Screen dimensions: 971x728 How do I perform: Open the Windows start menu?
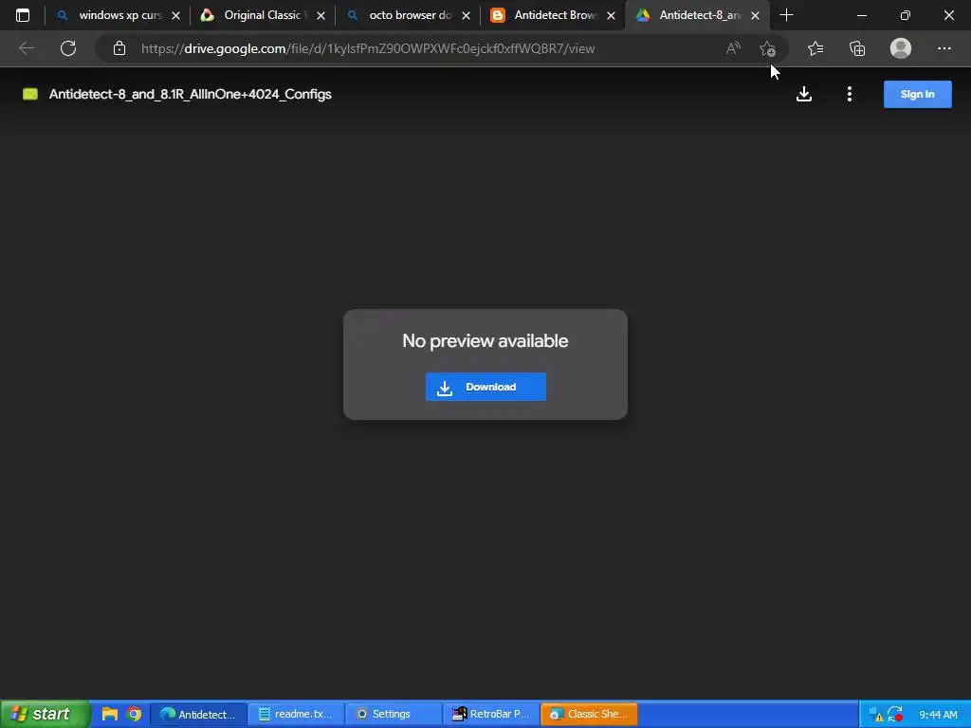click(44, 715)
